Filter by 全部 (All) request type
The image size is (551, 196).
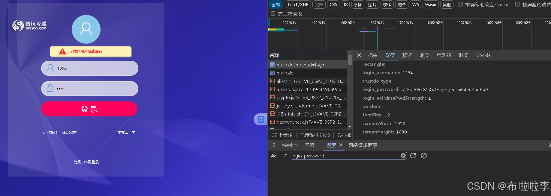click(x=275, y=4)
